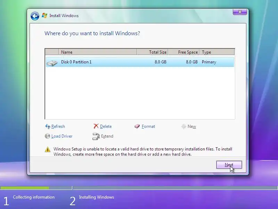Click the 8.0 GB Total Size value
The width and height of the screenshot is (278, 209).
[x=161, y=62]
